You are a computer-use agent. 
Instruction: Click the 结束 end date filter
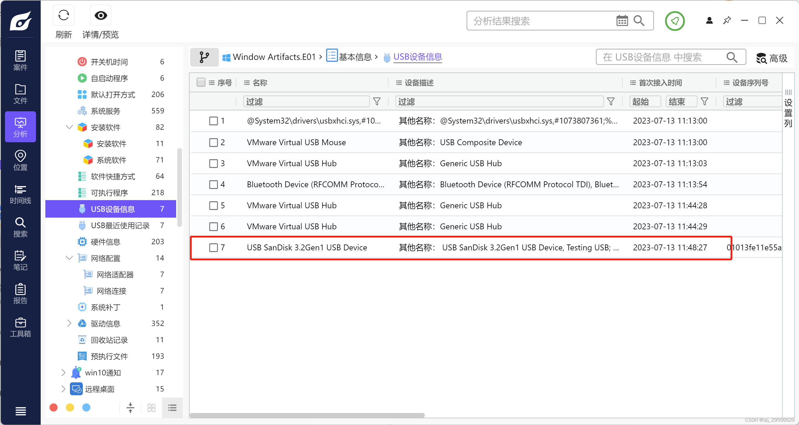click(681, 102)
